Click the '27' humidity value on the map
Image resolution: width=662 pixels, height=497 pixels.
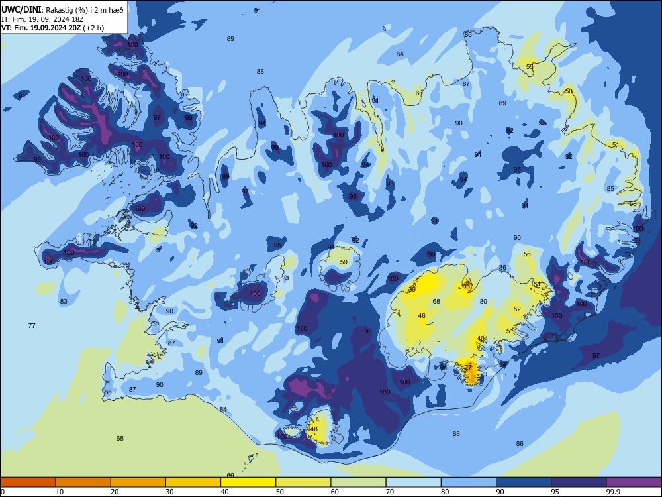click(468, 368)
